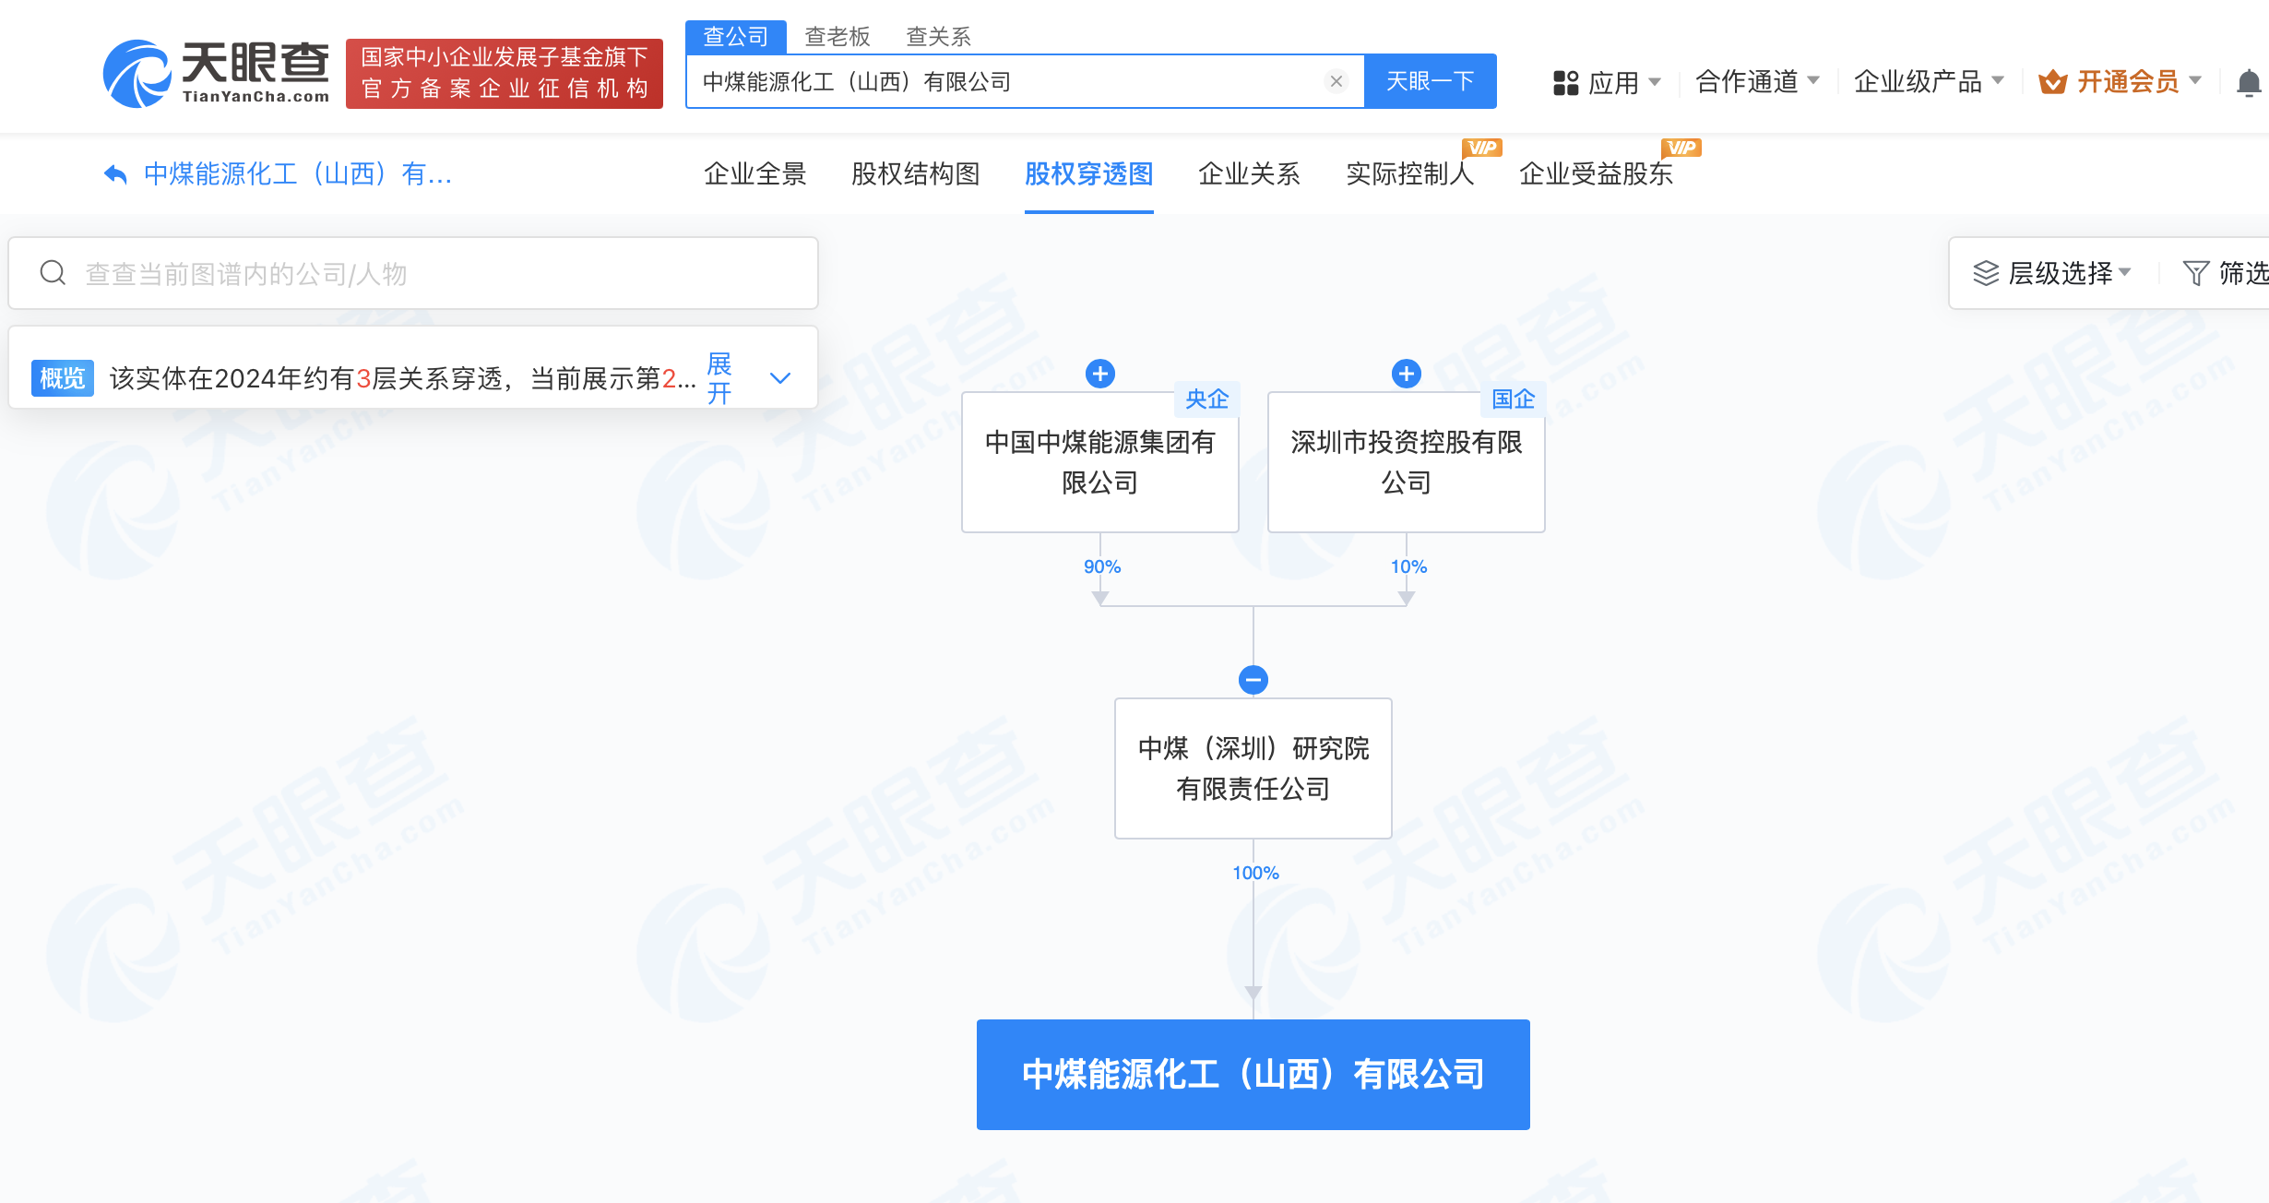Click the 层级选择 layers icon
The image size is (2269, 1203).
(x=1985, y=273)
